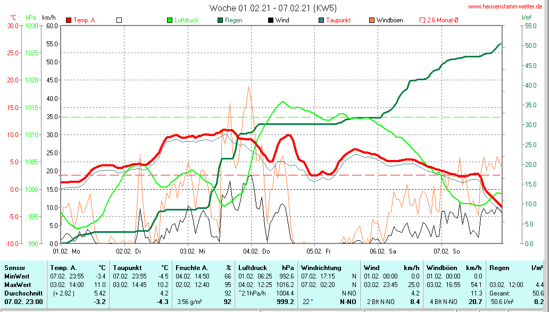Click the Temp. A. maximum value 11.0

[100, 285]
